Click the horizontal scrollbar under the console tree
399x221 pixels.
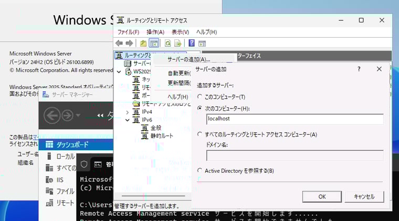(x=153, y=196)
